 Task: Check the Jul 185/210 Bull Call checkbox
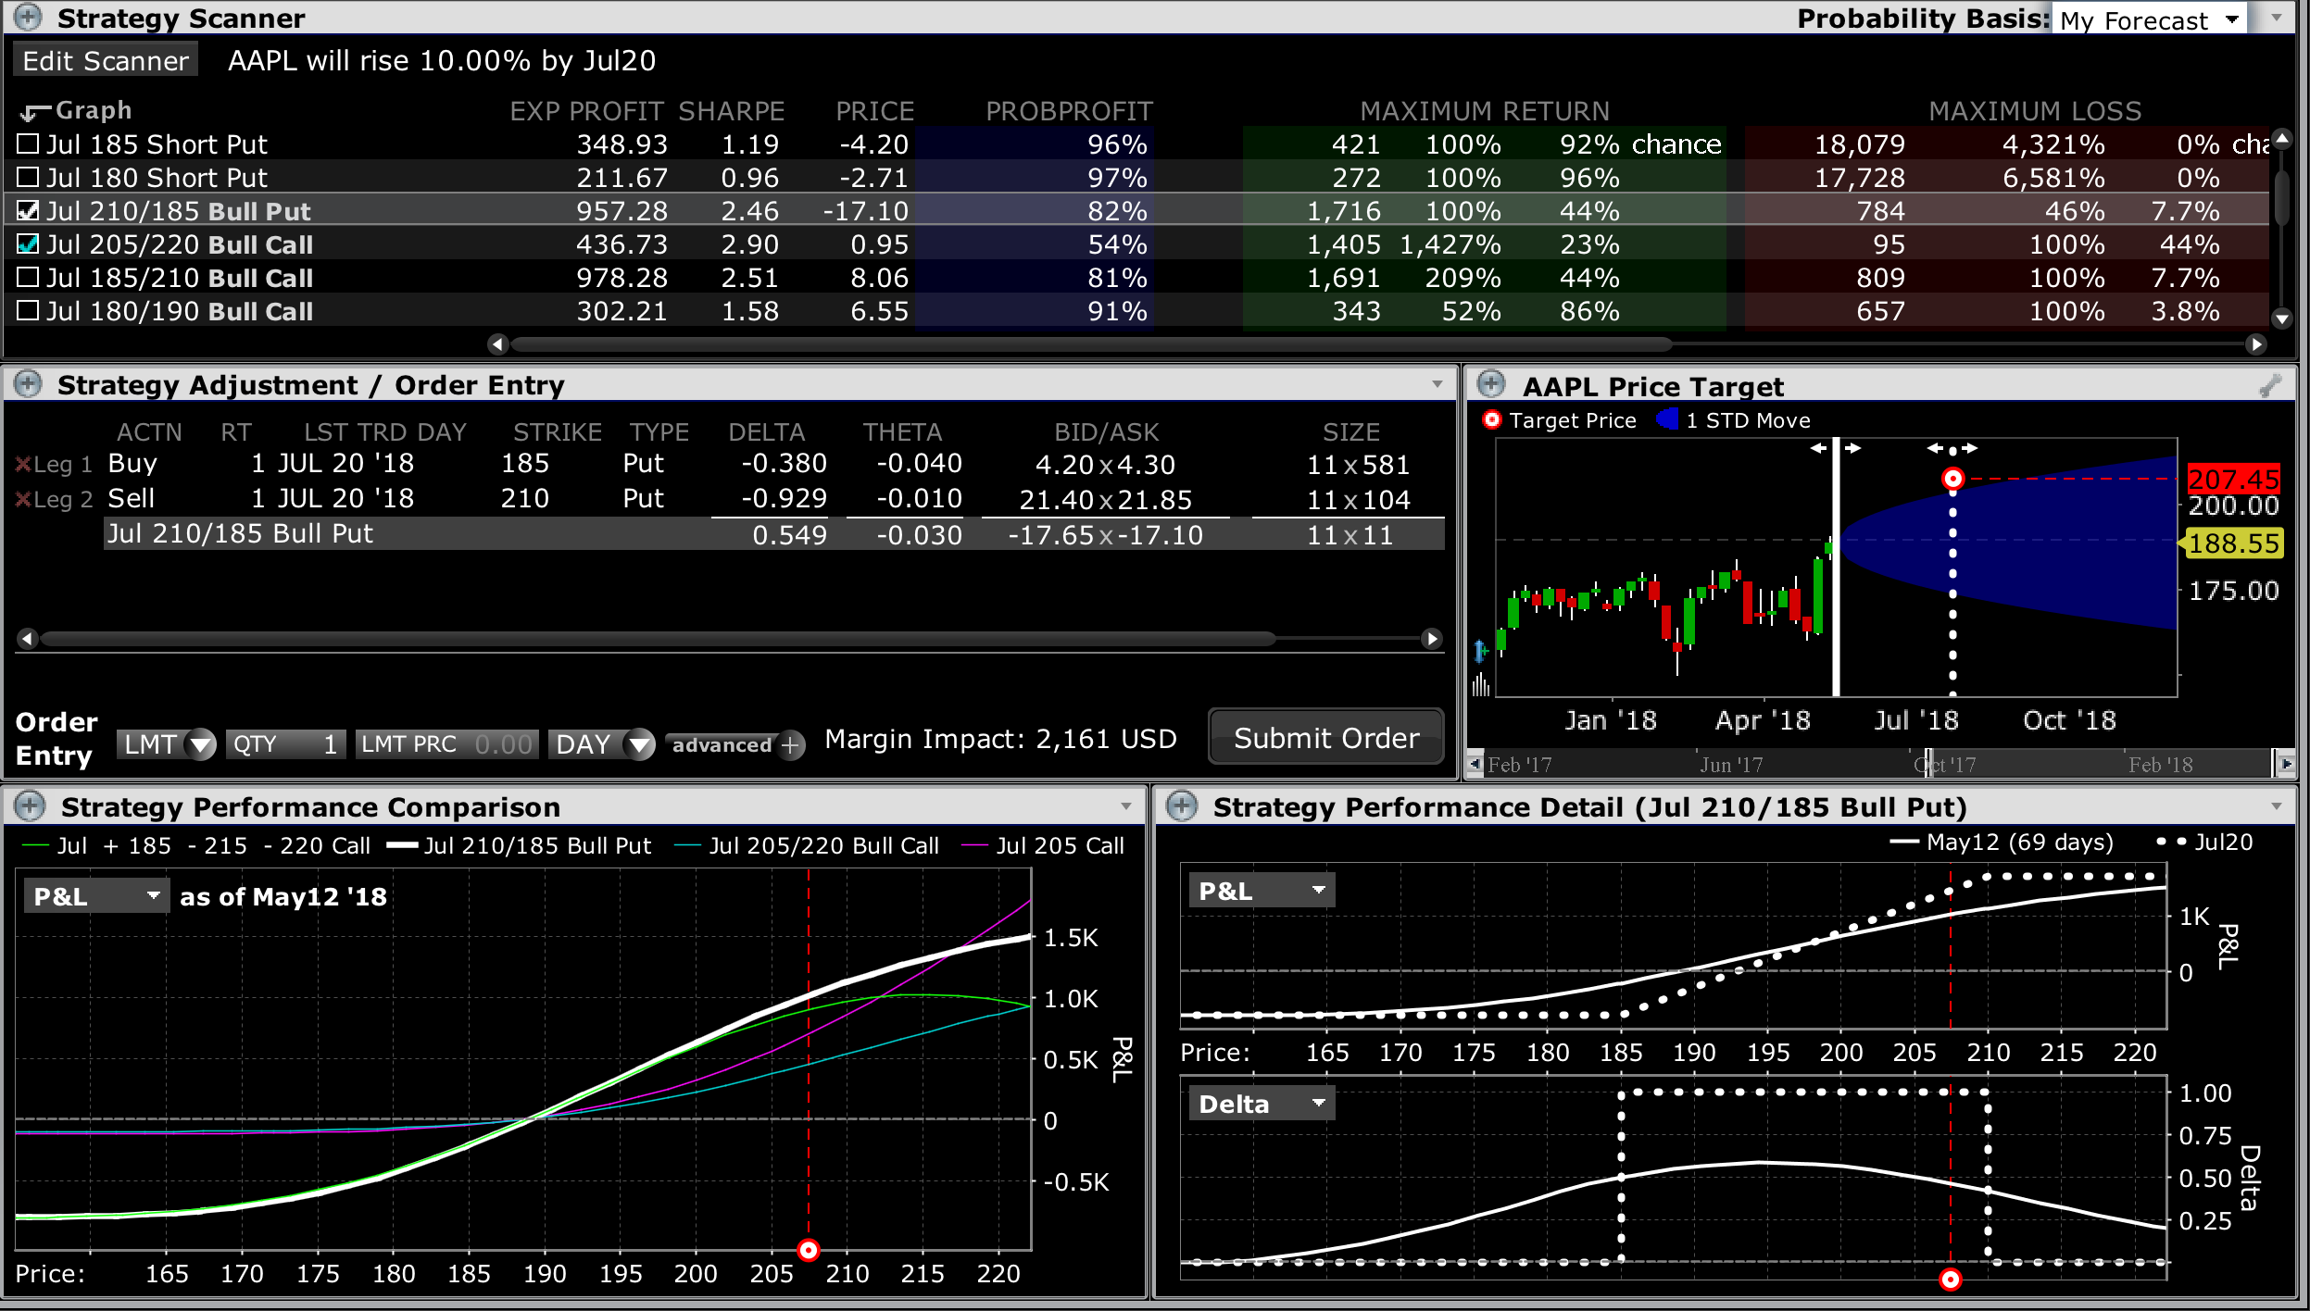[29, 277]
